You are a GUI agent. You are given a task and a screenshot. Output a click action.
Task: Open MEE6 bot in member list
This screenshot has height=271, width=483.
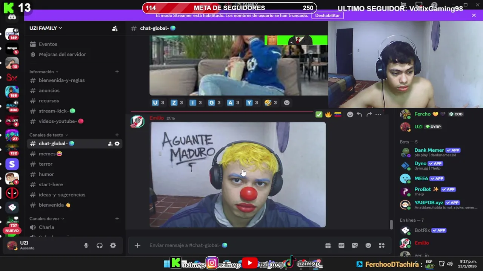438,178
